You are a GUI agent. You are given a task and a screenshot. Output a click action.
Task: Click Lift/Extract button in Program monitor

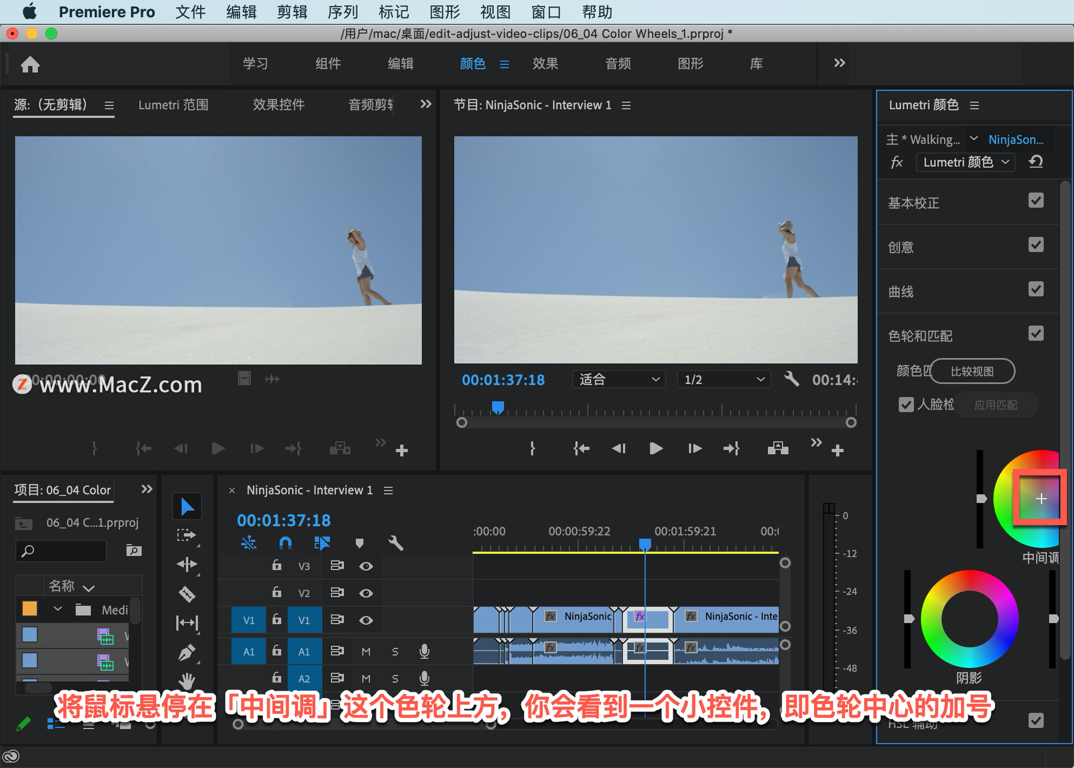click(778, 449)
